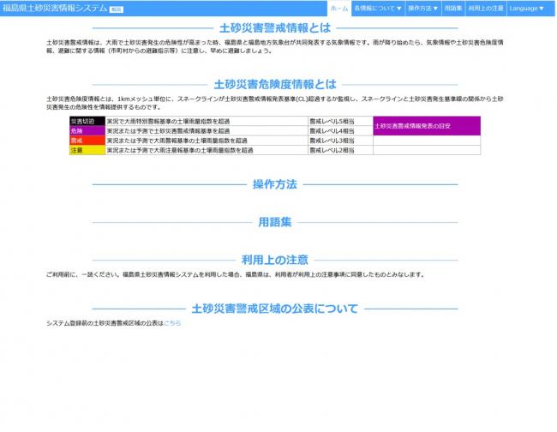Click the 土砂災害警戒区域の公表について heading

pos(274,308)
